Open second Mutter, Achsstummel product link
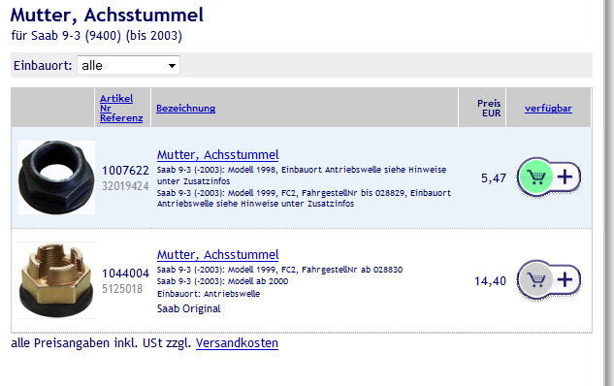Screen dimensions: 614x386 coord(217,254)
